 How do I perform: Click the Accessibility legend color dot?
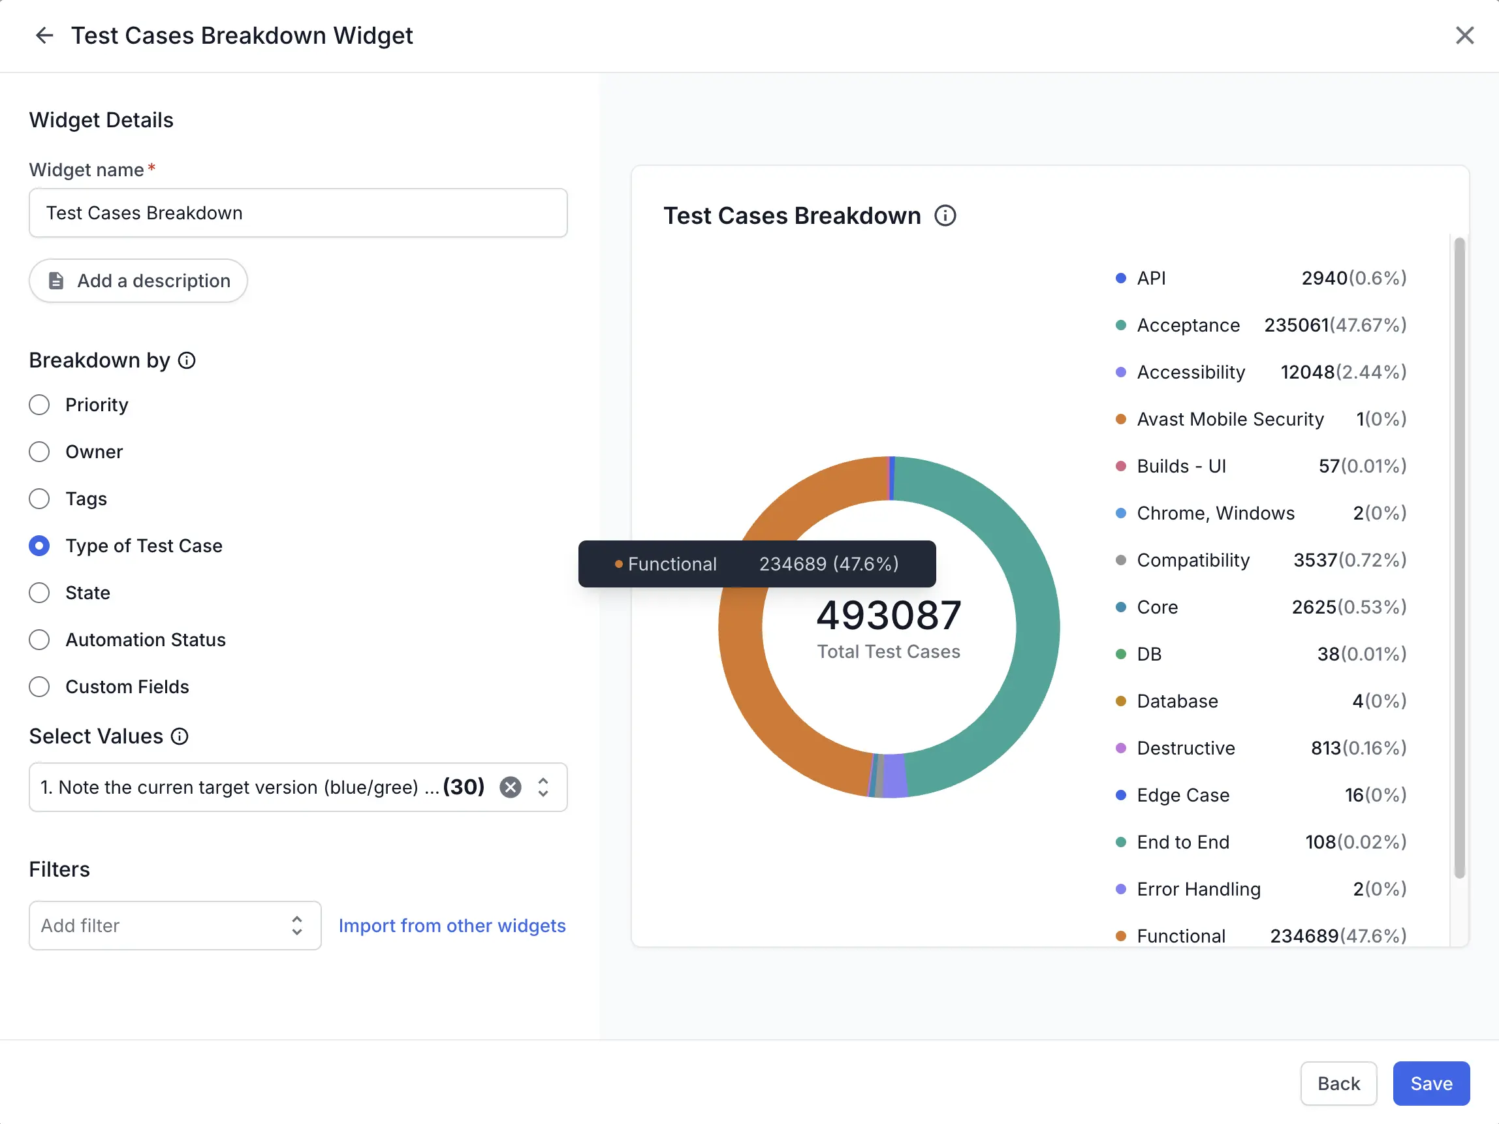1121,372
